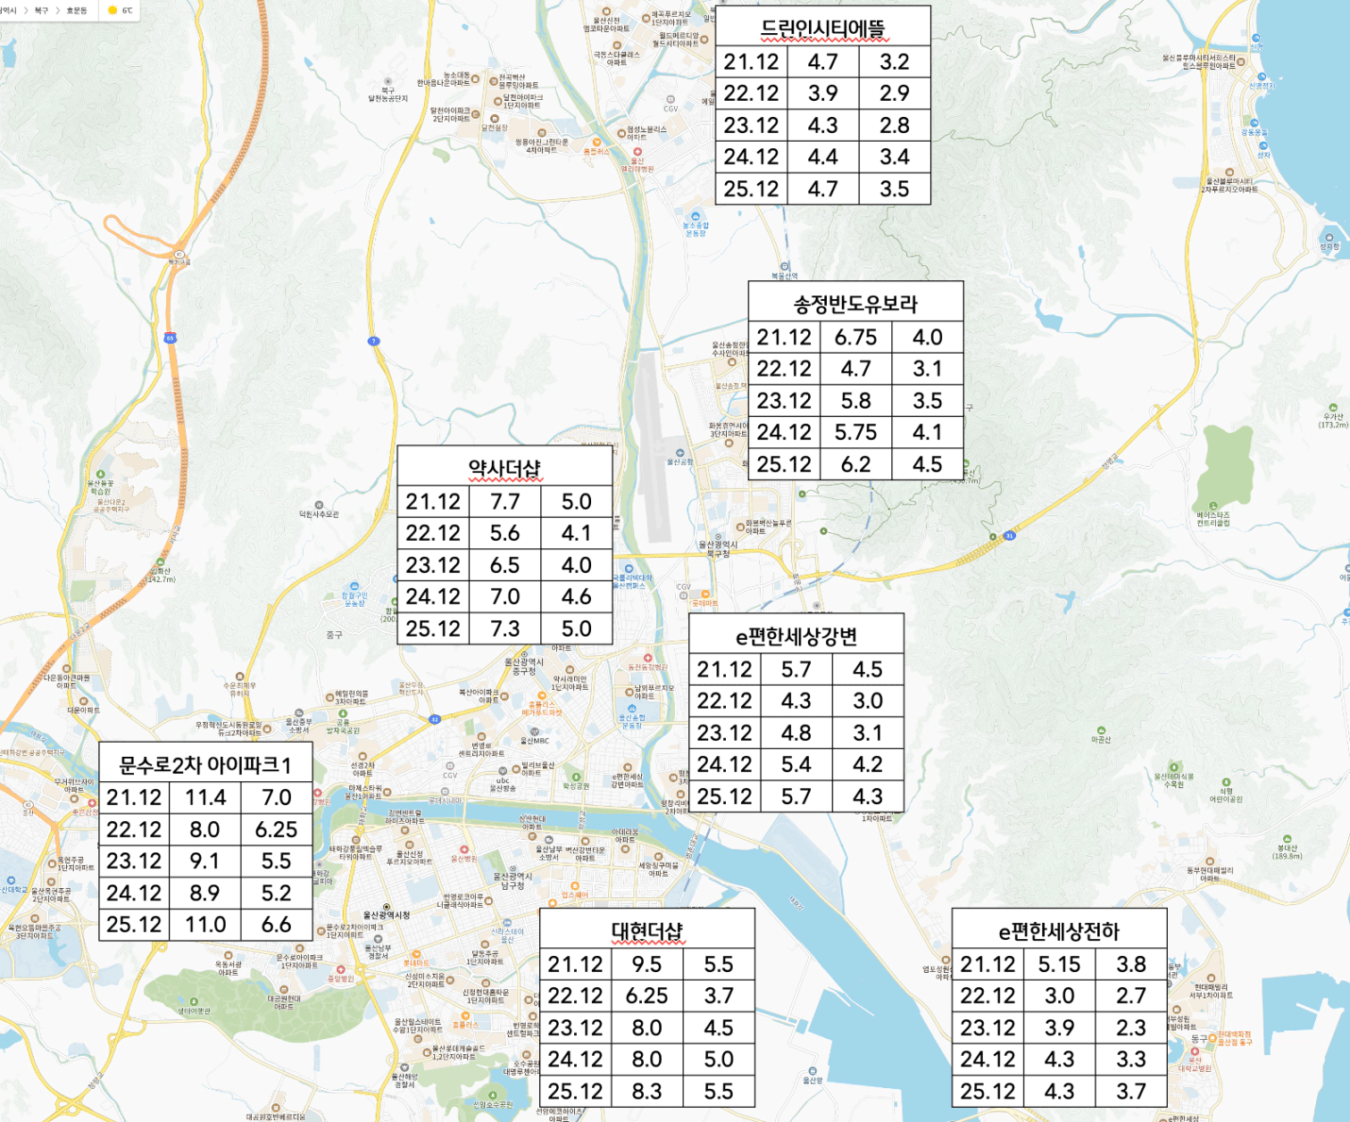
Task: Expand the chevron between 북구 and 효문동
Action: [x=58, y=11]
